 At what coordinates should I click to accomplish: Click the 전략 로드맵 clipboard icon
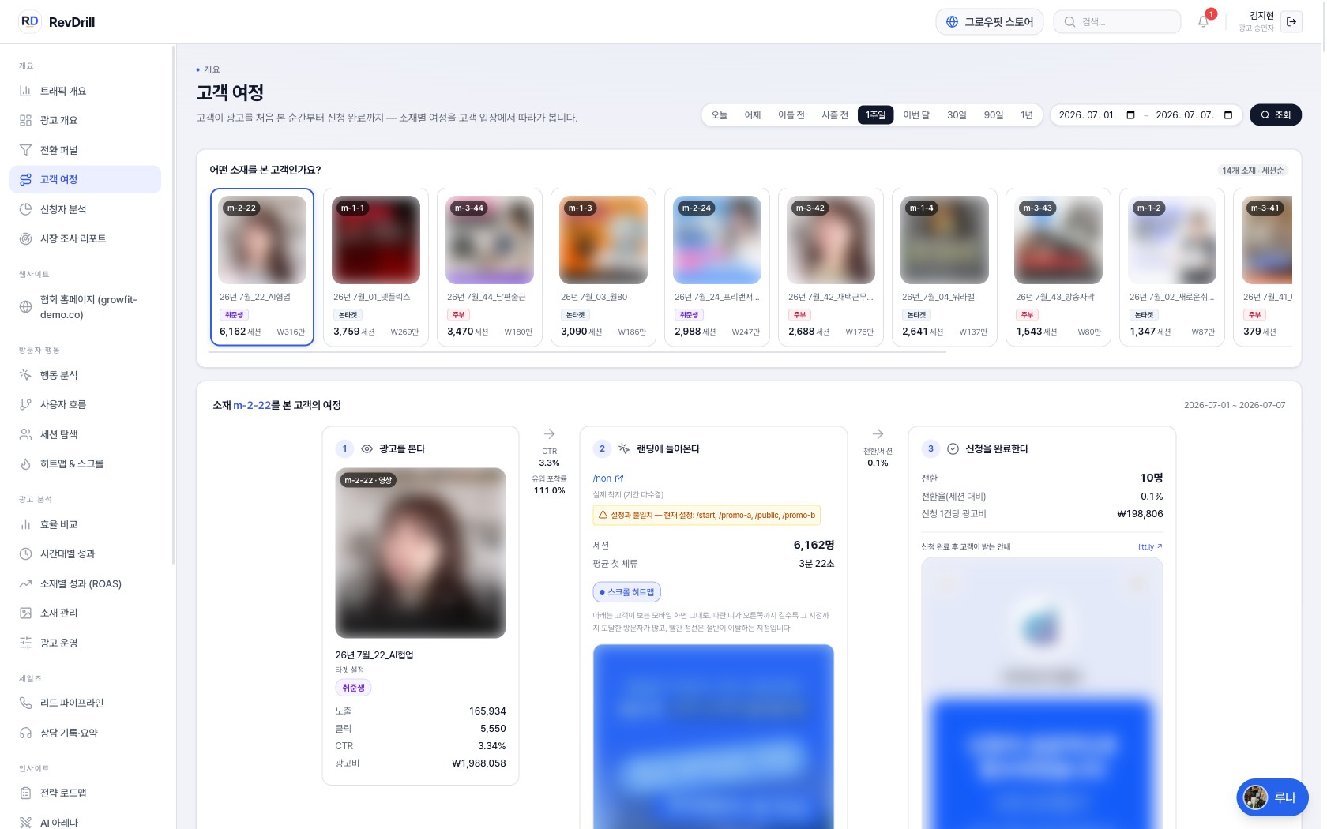[25, 793]
